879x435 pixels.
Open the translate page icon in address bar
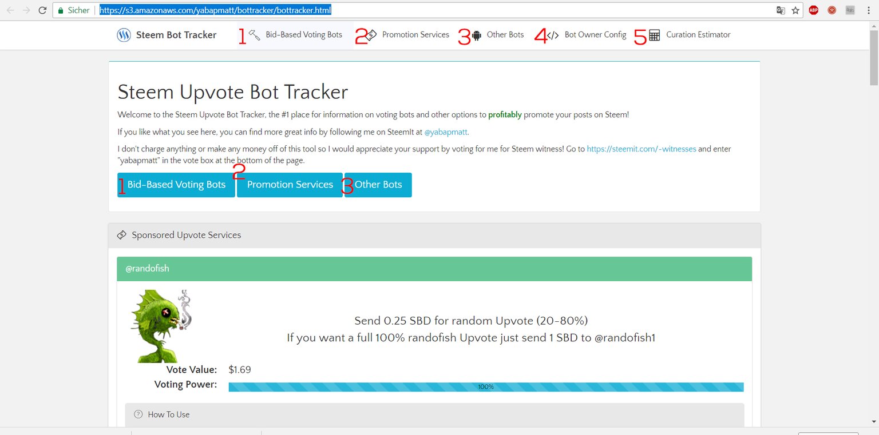(780, 10)
